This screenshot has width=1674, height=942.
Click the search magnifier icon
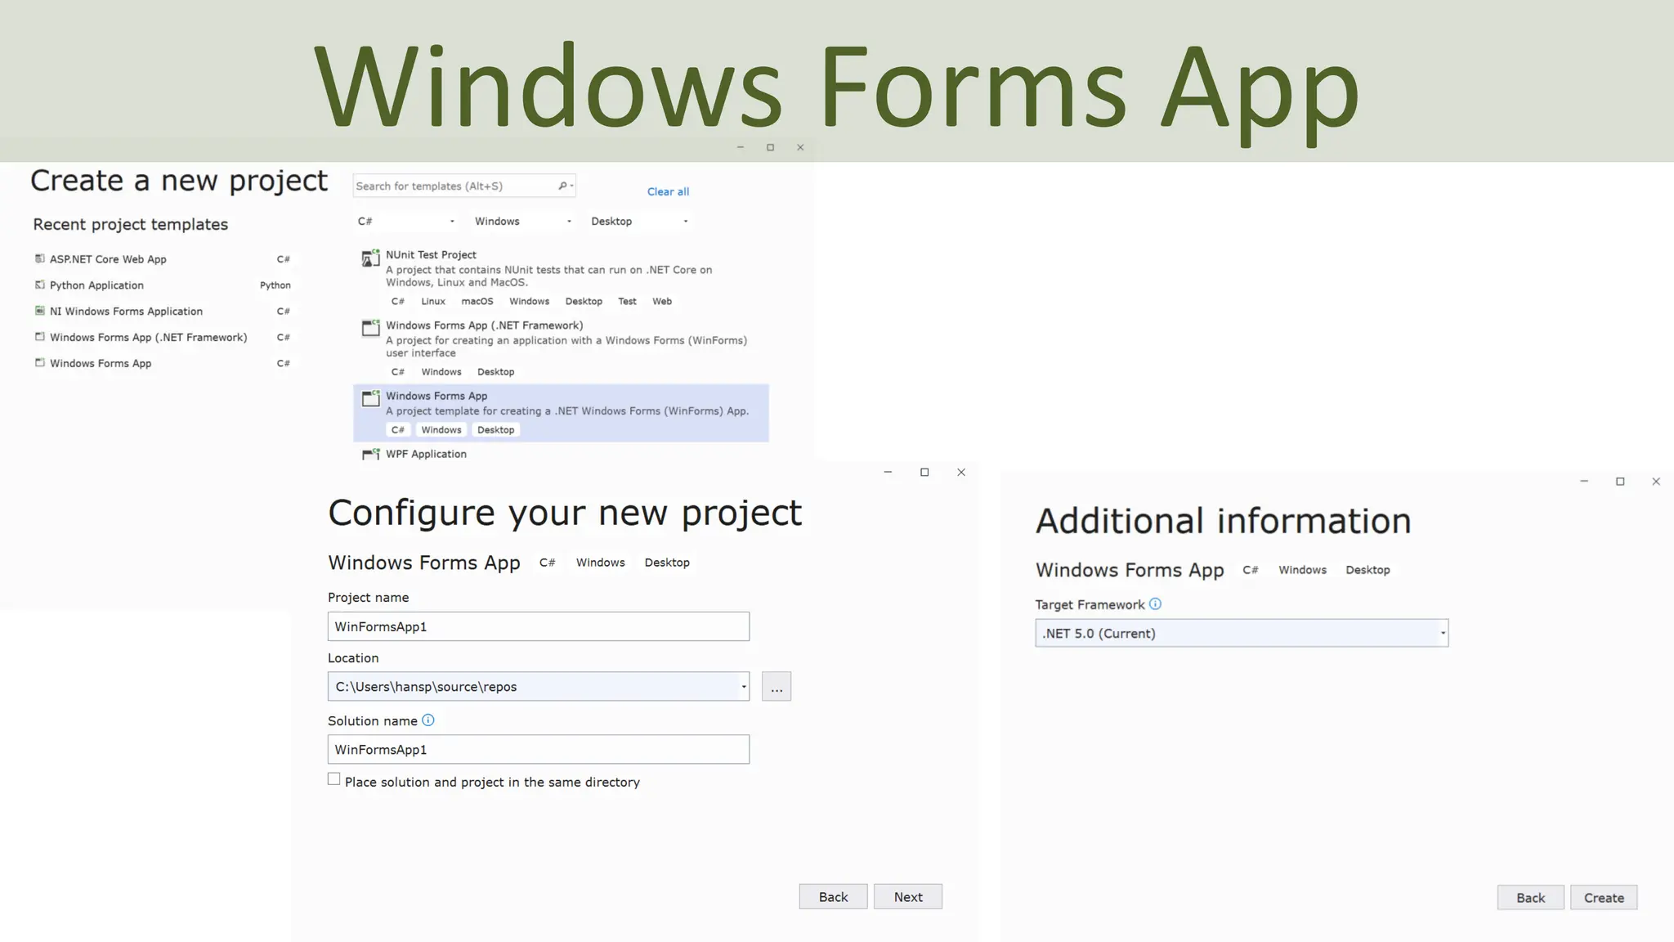562,186
